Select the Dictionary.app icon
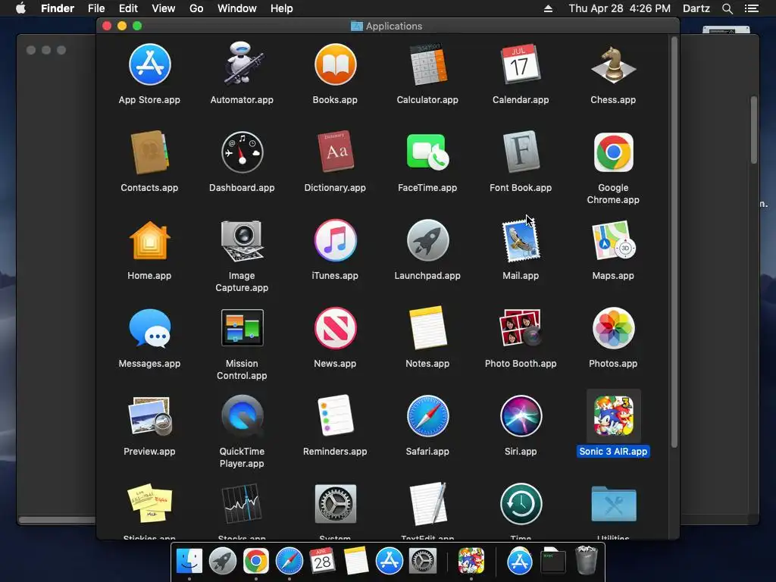 [335, 152]
